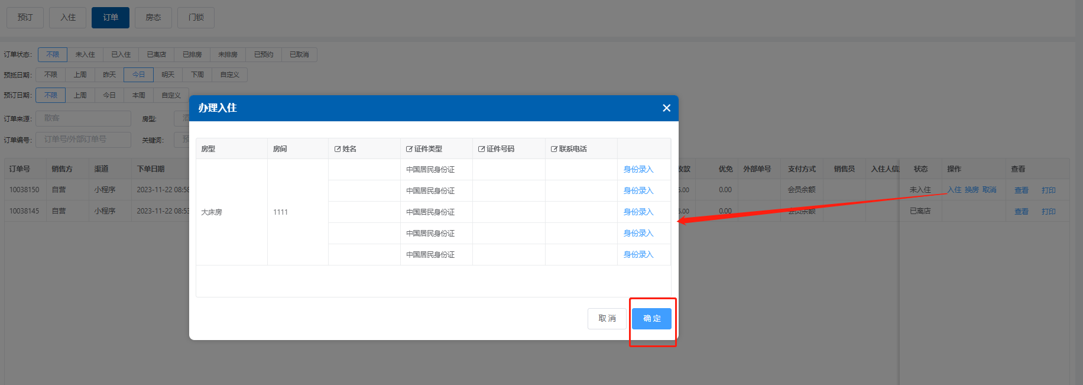The image size is (1083, 385).
Task: Click the edit icon beside 联系电话 header
Action: pos(554,149)
